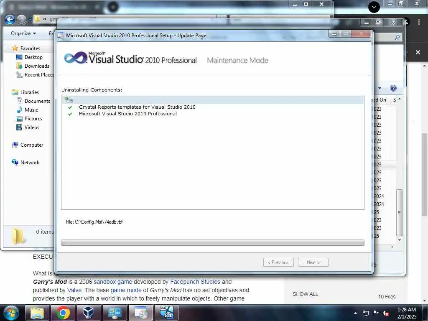Open the network status tray icon
Screen dimensions: 428x321
365,313
